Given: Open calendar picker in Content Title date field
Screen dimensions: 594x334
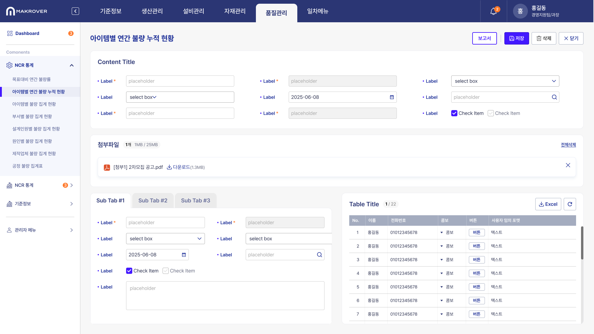Looking at the screenshot, I should coord(392,97).
